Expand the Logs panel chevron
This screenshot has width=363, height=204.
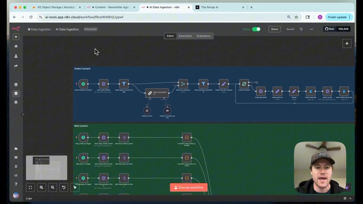[x=350, y=199]
